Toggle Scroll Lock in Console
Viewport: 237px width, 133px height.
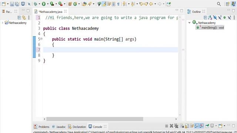pyautogui.click(x=187, y=126)
